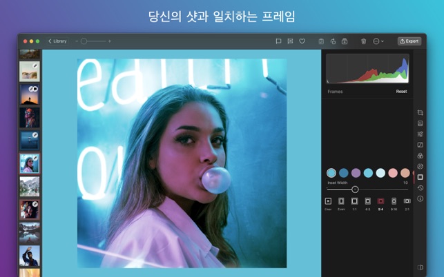Pick the medium blue frame color swatch
This screenshot has width=444, height=277.
(x=344, y=173)
